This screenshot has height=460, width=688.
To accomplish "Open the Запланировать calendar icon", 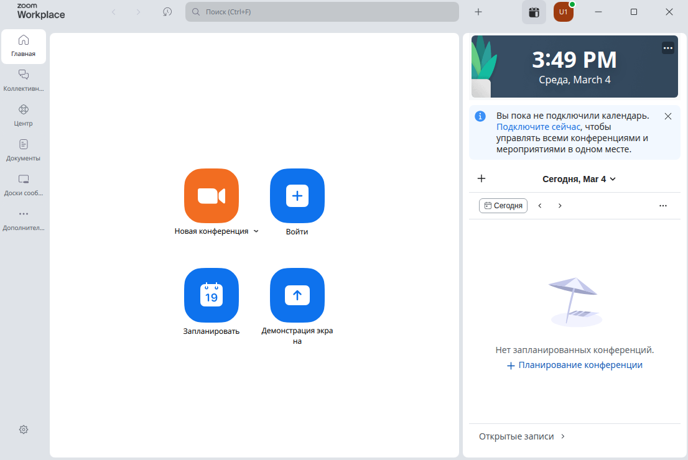I will [x=211, y=295].
